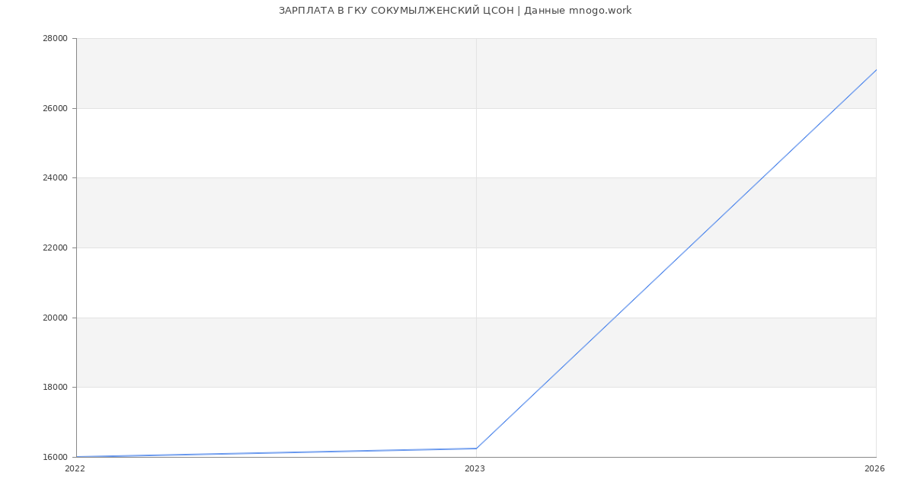Click the 2026 x-axis label
Viewport: 914px width, 495px height.
click(874, 469)
